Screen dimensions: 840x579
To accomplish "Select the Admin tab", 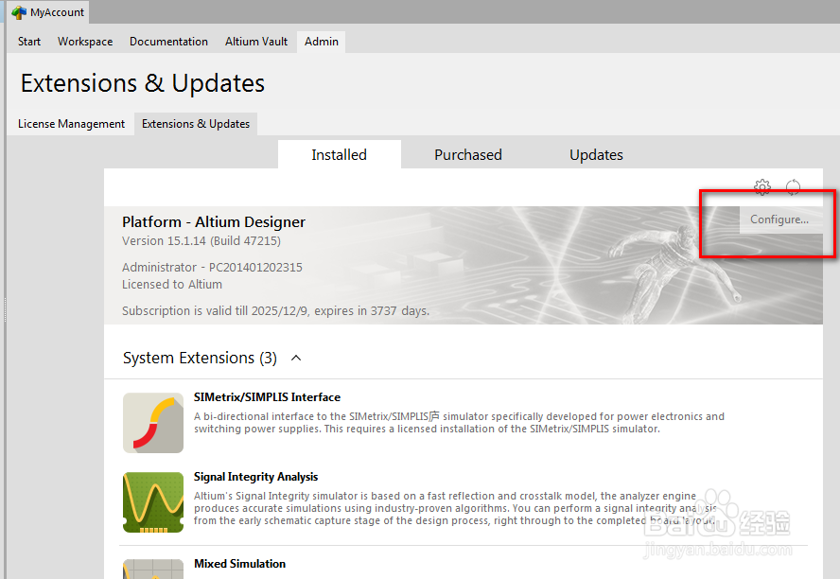I will point(322,42).
